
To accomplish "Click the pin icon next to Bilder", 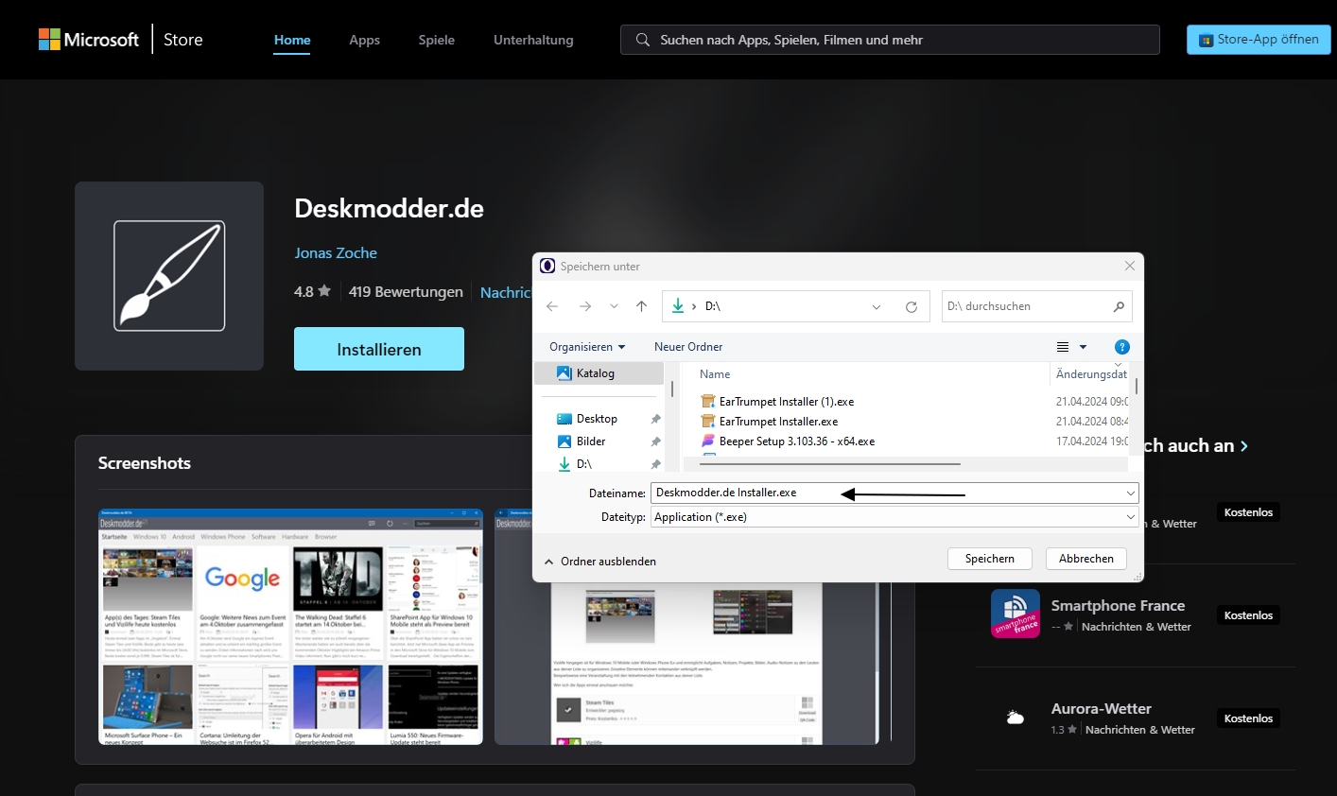I will coord(655,441).
